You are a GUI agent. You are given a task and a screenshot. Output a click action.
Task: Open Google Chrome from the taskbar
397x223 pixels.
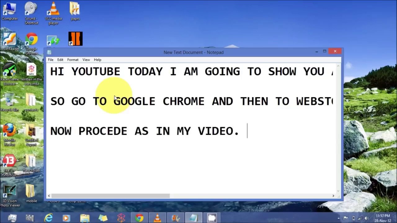tap(139, 218)
